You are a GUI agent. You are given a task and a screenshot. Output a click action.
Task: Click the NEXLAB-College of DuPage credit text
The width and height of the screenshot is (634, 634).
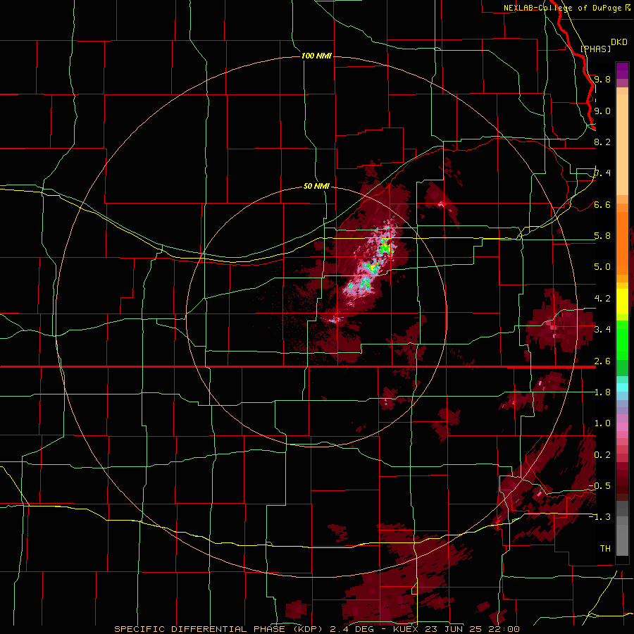pyautogui.click(x=562, y=8)
